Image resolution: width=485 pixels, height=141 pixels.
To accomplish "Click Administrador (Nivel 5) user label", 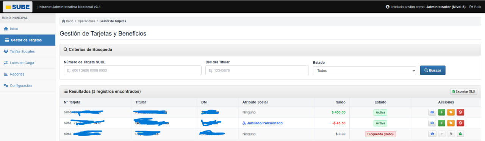I will click(x=446, y=7).
